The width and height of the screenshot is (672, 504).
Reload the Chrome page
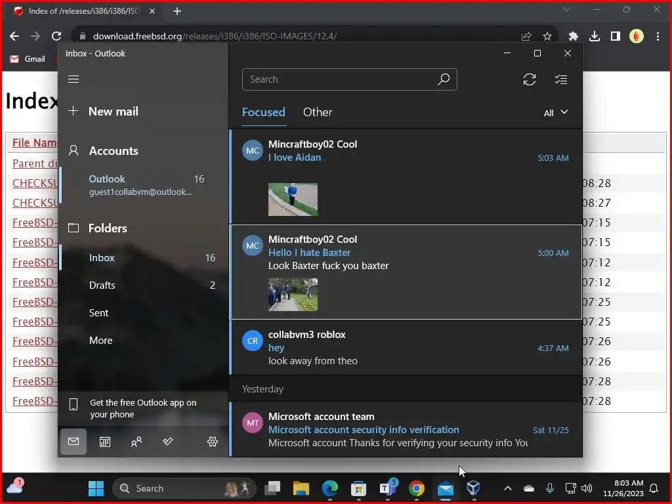pos(56,37)
